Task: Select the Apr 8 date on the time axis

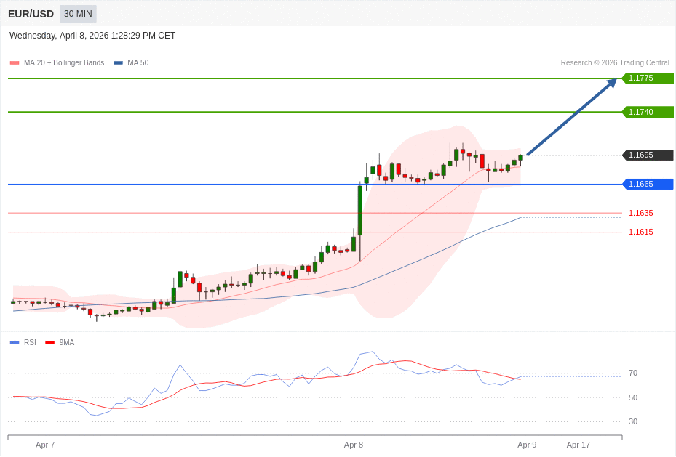Action: click(354, 445)
